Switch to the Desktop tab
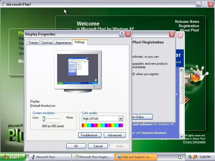The width and height of the screenshot is (215, 161). click(47, 43)
